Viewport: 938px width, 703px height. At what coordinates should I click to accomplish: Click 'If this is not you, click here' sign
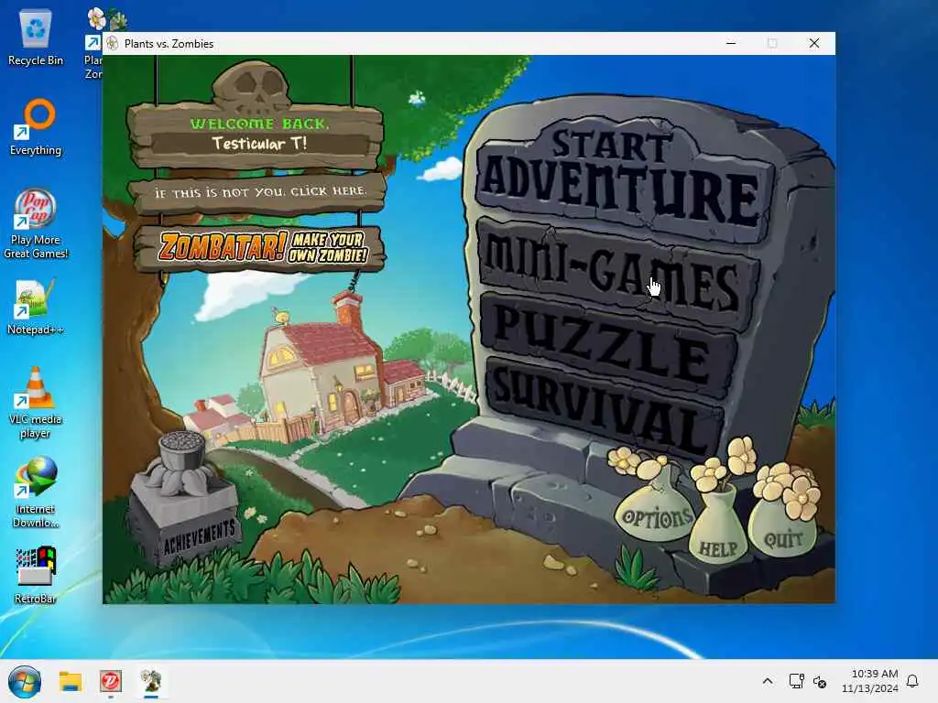pos(259,192)
